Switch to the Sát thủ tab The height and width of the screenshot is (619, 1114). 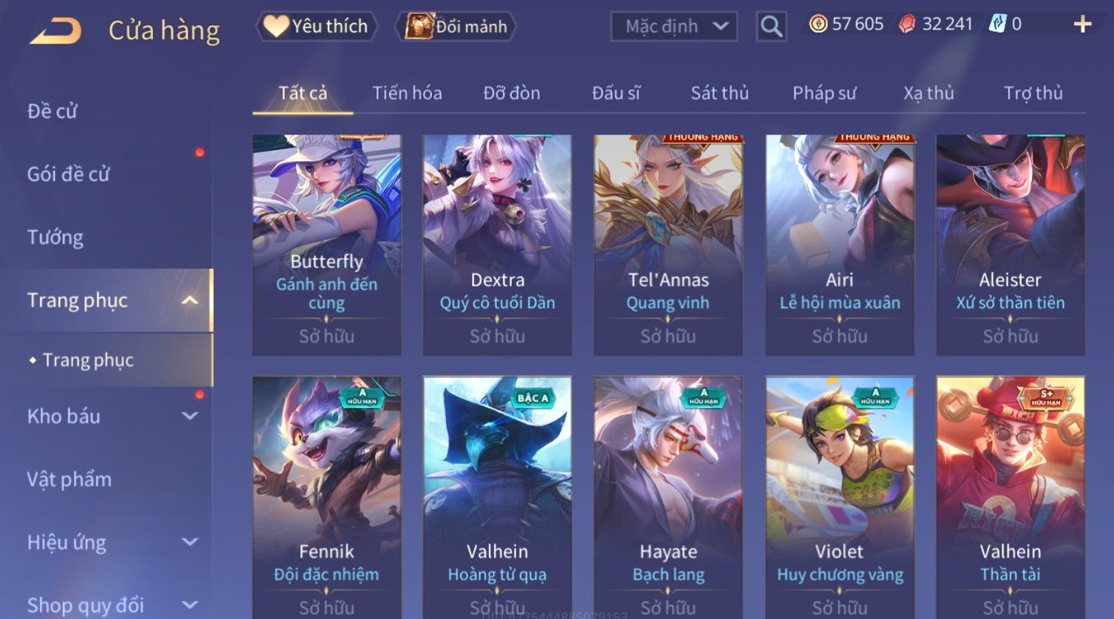[720, 93]
